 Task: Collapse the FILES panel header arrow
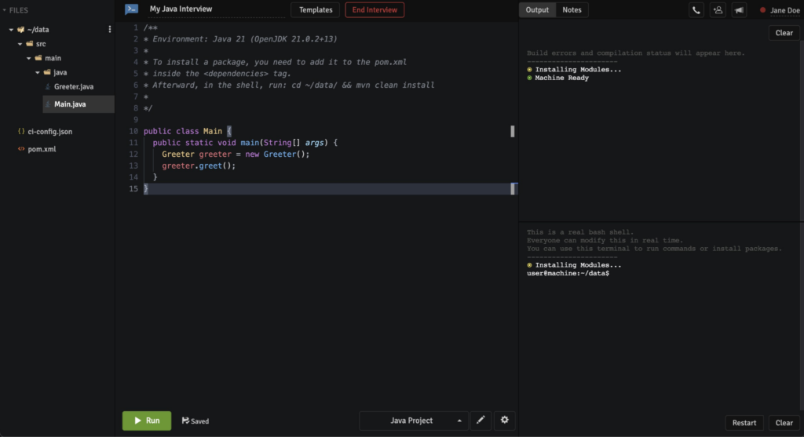click(x=4, y=10)
